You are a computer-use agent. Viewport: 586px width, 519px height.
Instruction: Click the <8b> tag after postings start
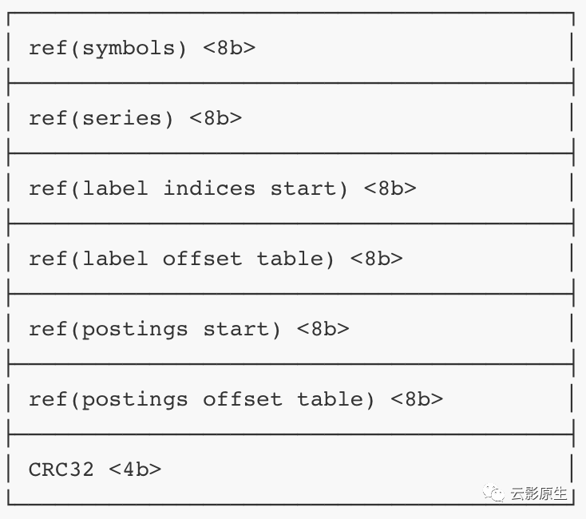[323, 329]
